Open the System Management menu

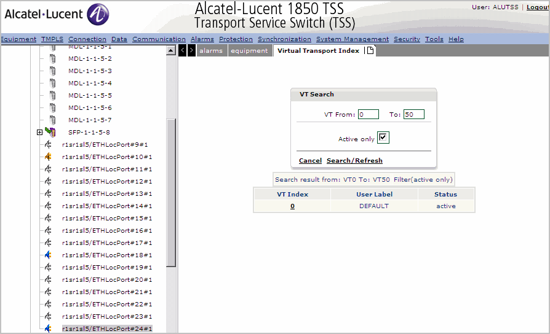point(353,39)
